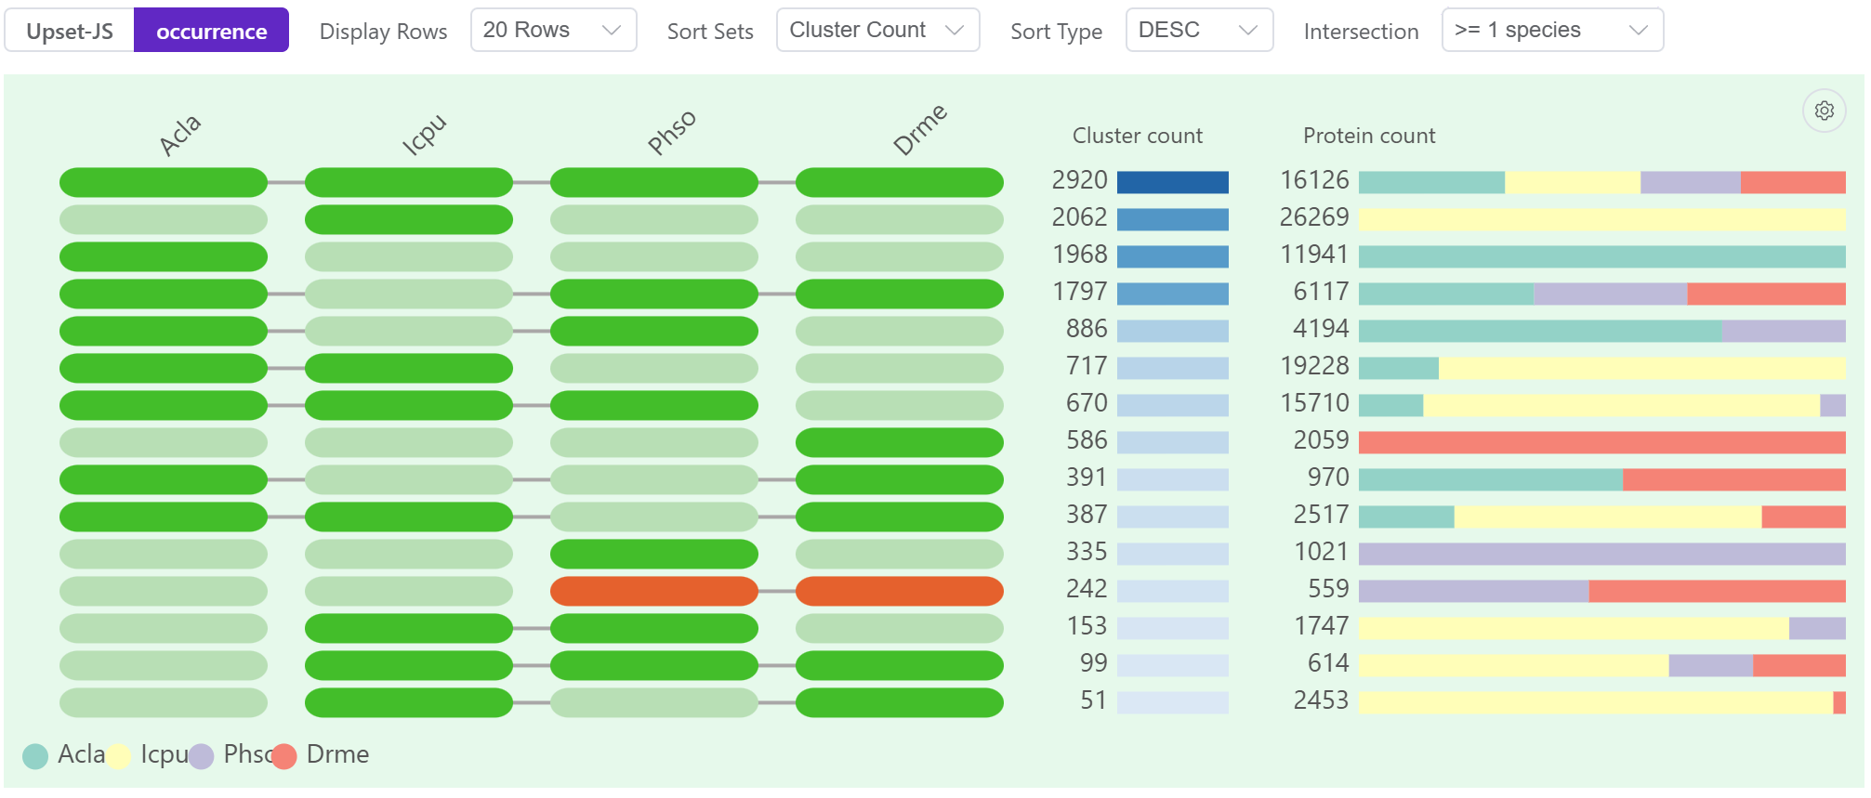Click the Drme red legend circle
Screen dimensions: 1871x798
(x=284, y=756)
